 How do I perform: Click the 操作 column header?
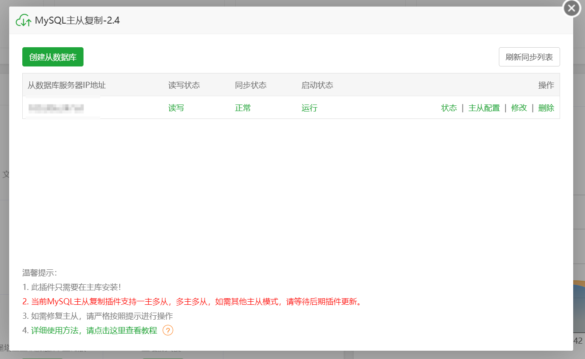pyautogui.click(x=546, y=85)
